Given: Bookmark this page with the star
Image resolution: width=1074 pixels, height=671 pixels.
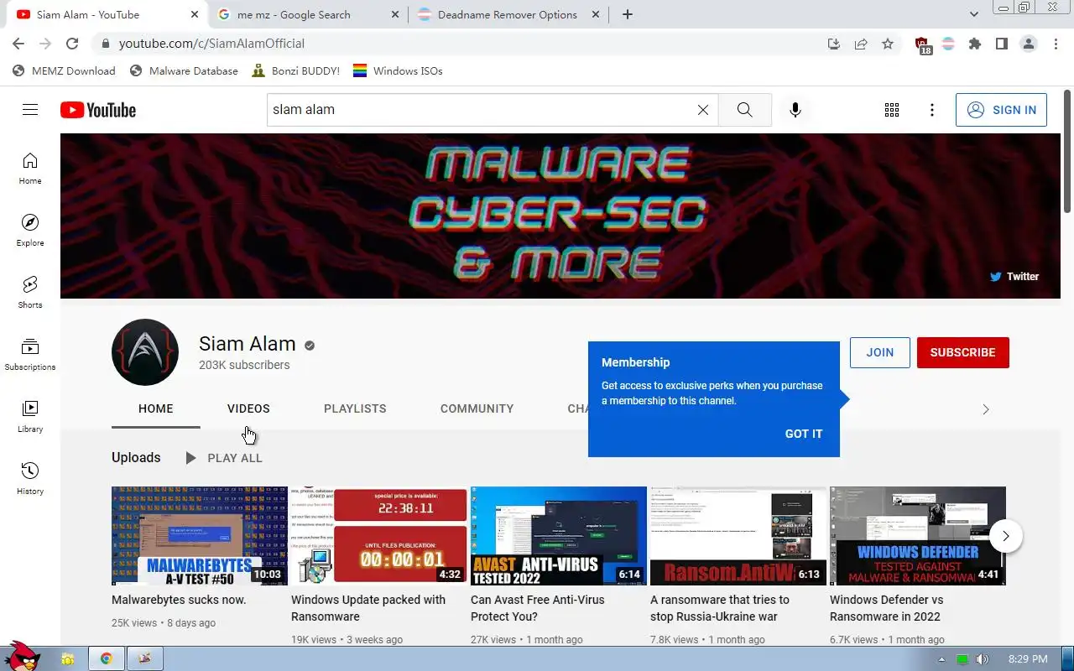Looking at the screenshot, I should point(888,44).
